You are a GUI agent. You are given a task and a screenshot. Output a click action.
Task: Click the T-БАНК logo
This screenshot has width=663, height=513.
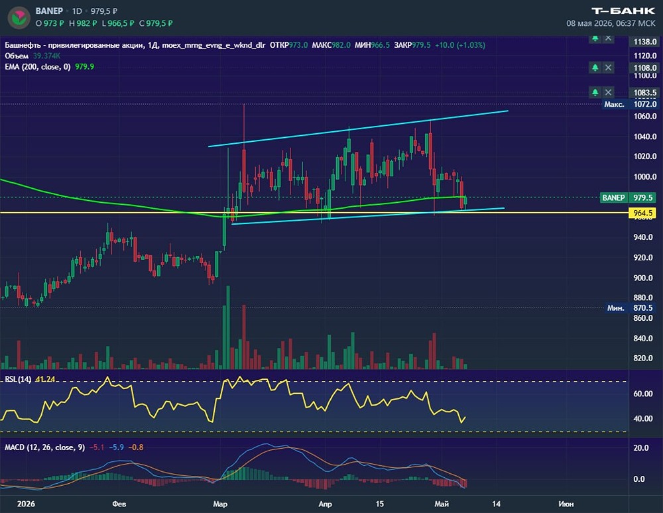click(x=623, y=11)
